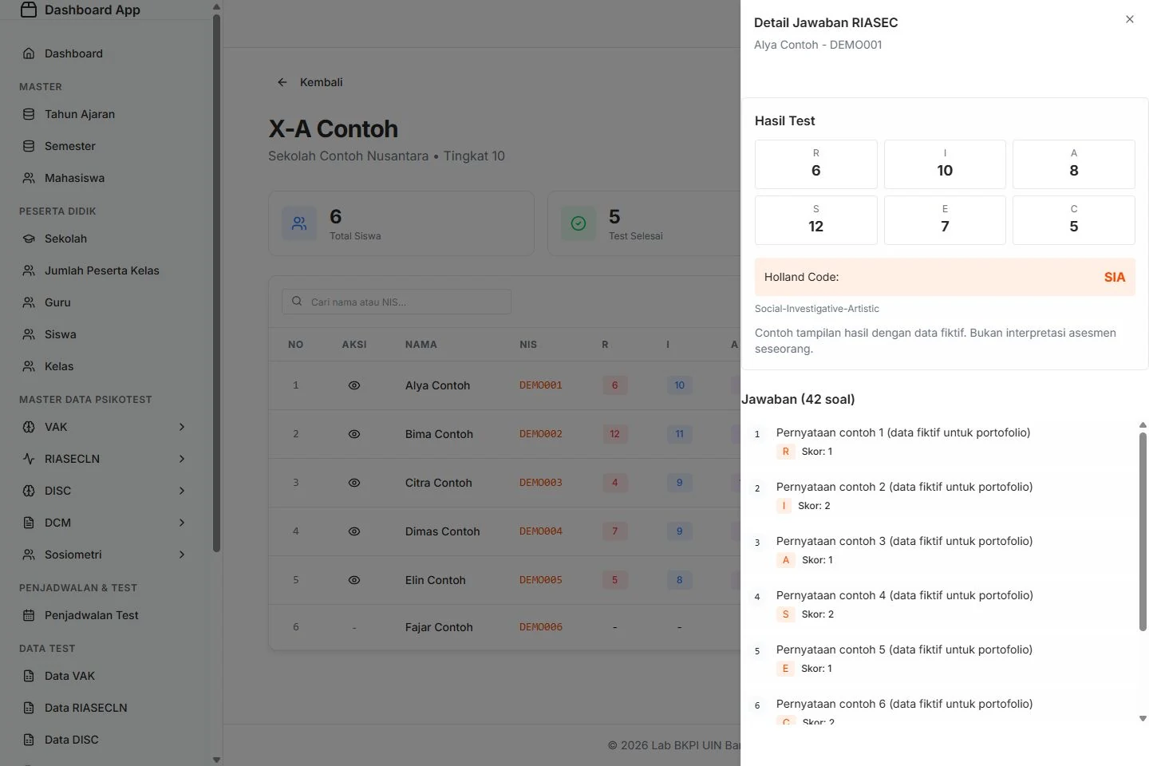Click the Dashboard App logo icon
The width and height of the screenshot is (1149, 766).
click(x=29, y=10)
